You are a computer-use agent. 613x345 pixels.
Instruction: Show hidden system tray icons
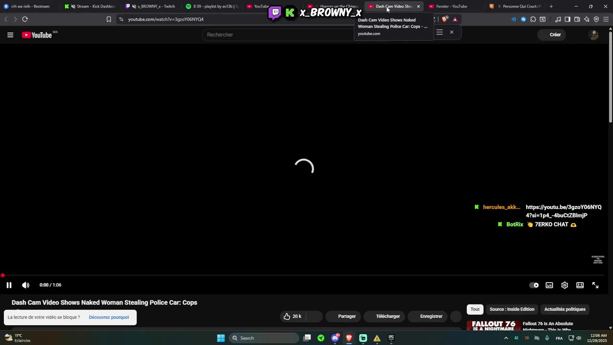(506, 338)
